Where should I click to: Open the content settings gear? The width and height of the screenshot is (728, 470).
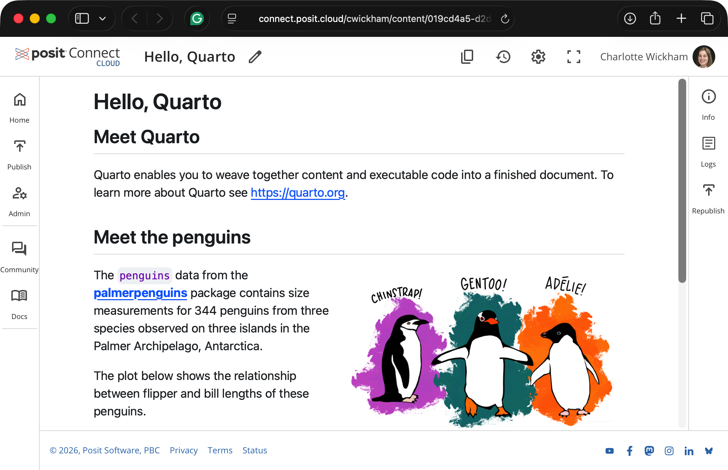[x=538, y=57]
